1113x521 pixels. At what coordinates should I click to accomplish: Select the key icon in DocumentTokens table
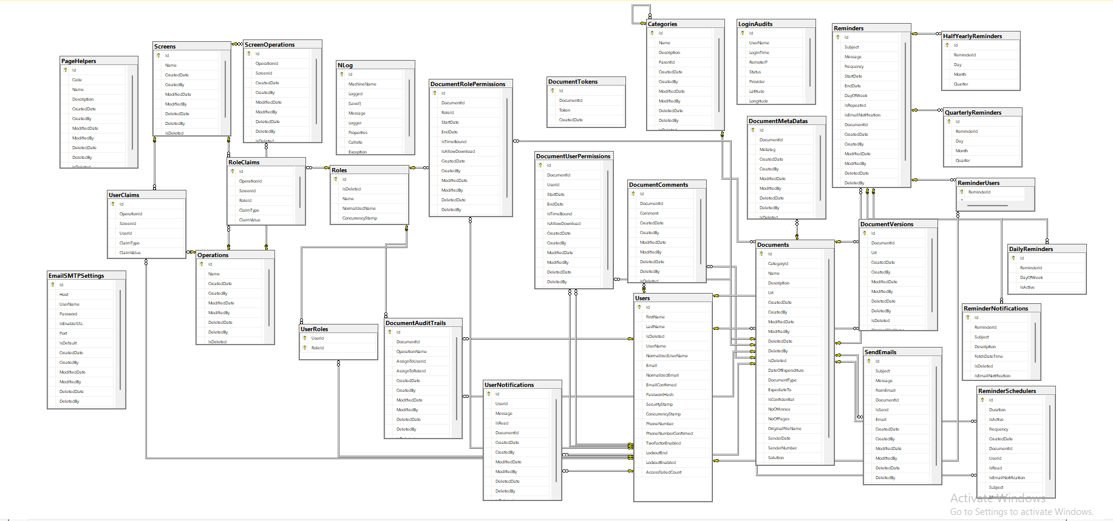553,91
